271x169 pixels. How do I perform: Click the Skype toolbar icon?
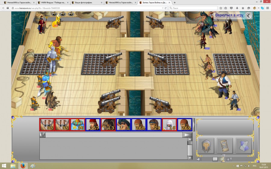tap(262, 8)
